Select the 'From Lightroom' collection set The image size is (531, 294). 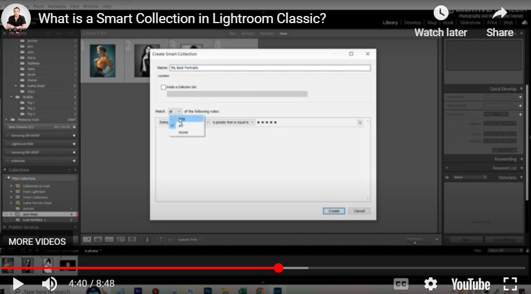pos(34,192)
